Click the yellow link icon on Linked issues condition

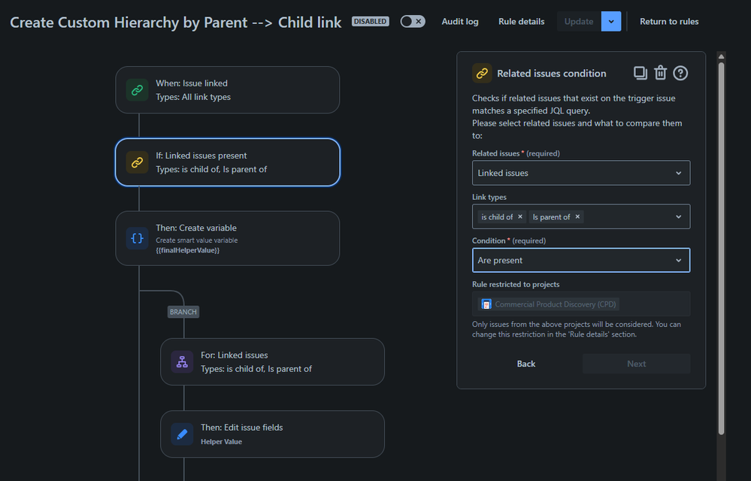[137, 162]
